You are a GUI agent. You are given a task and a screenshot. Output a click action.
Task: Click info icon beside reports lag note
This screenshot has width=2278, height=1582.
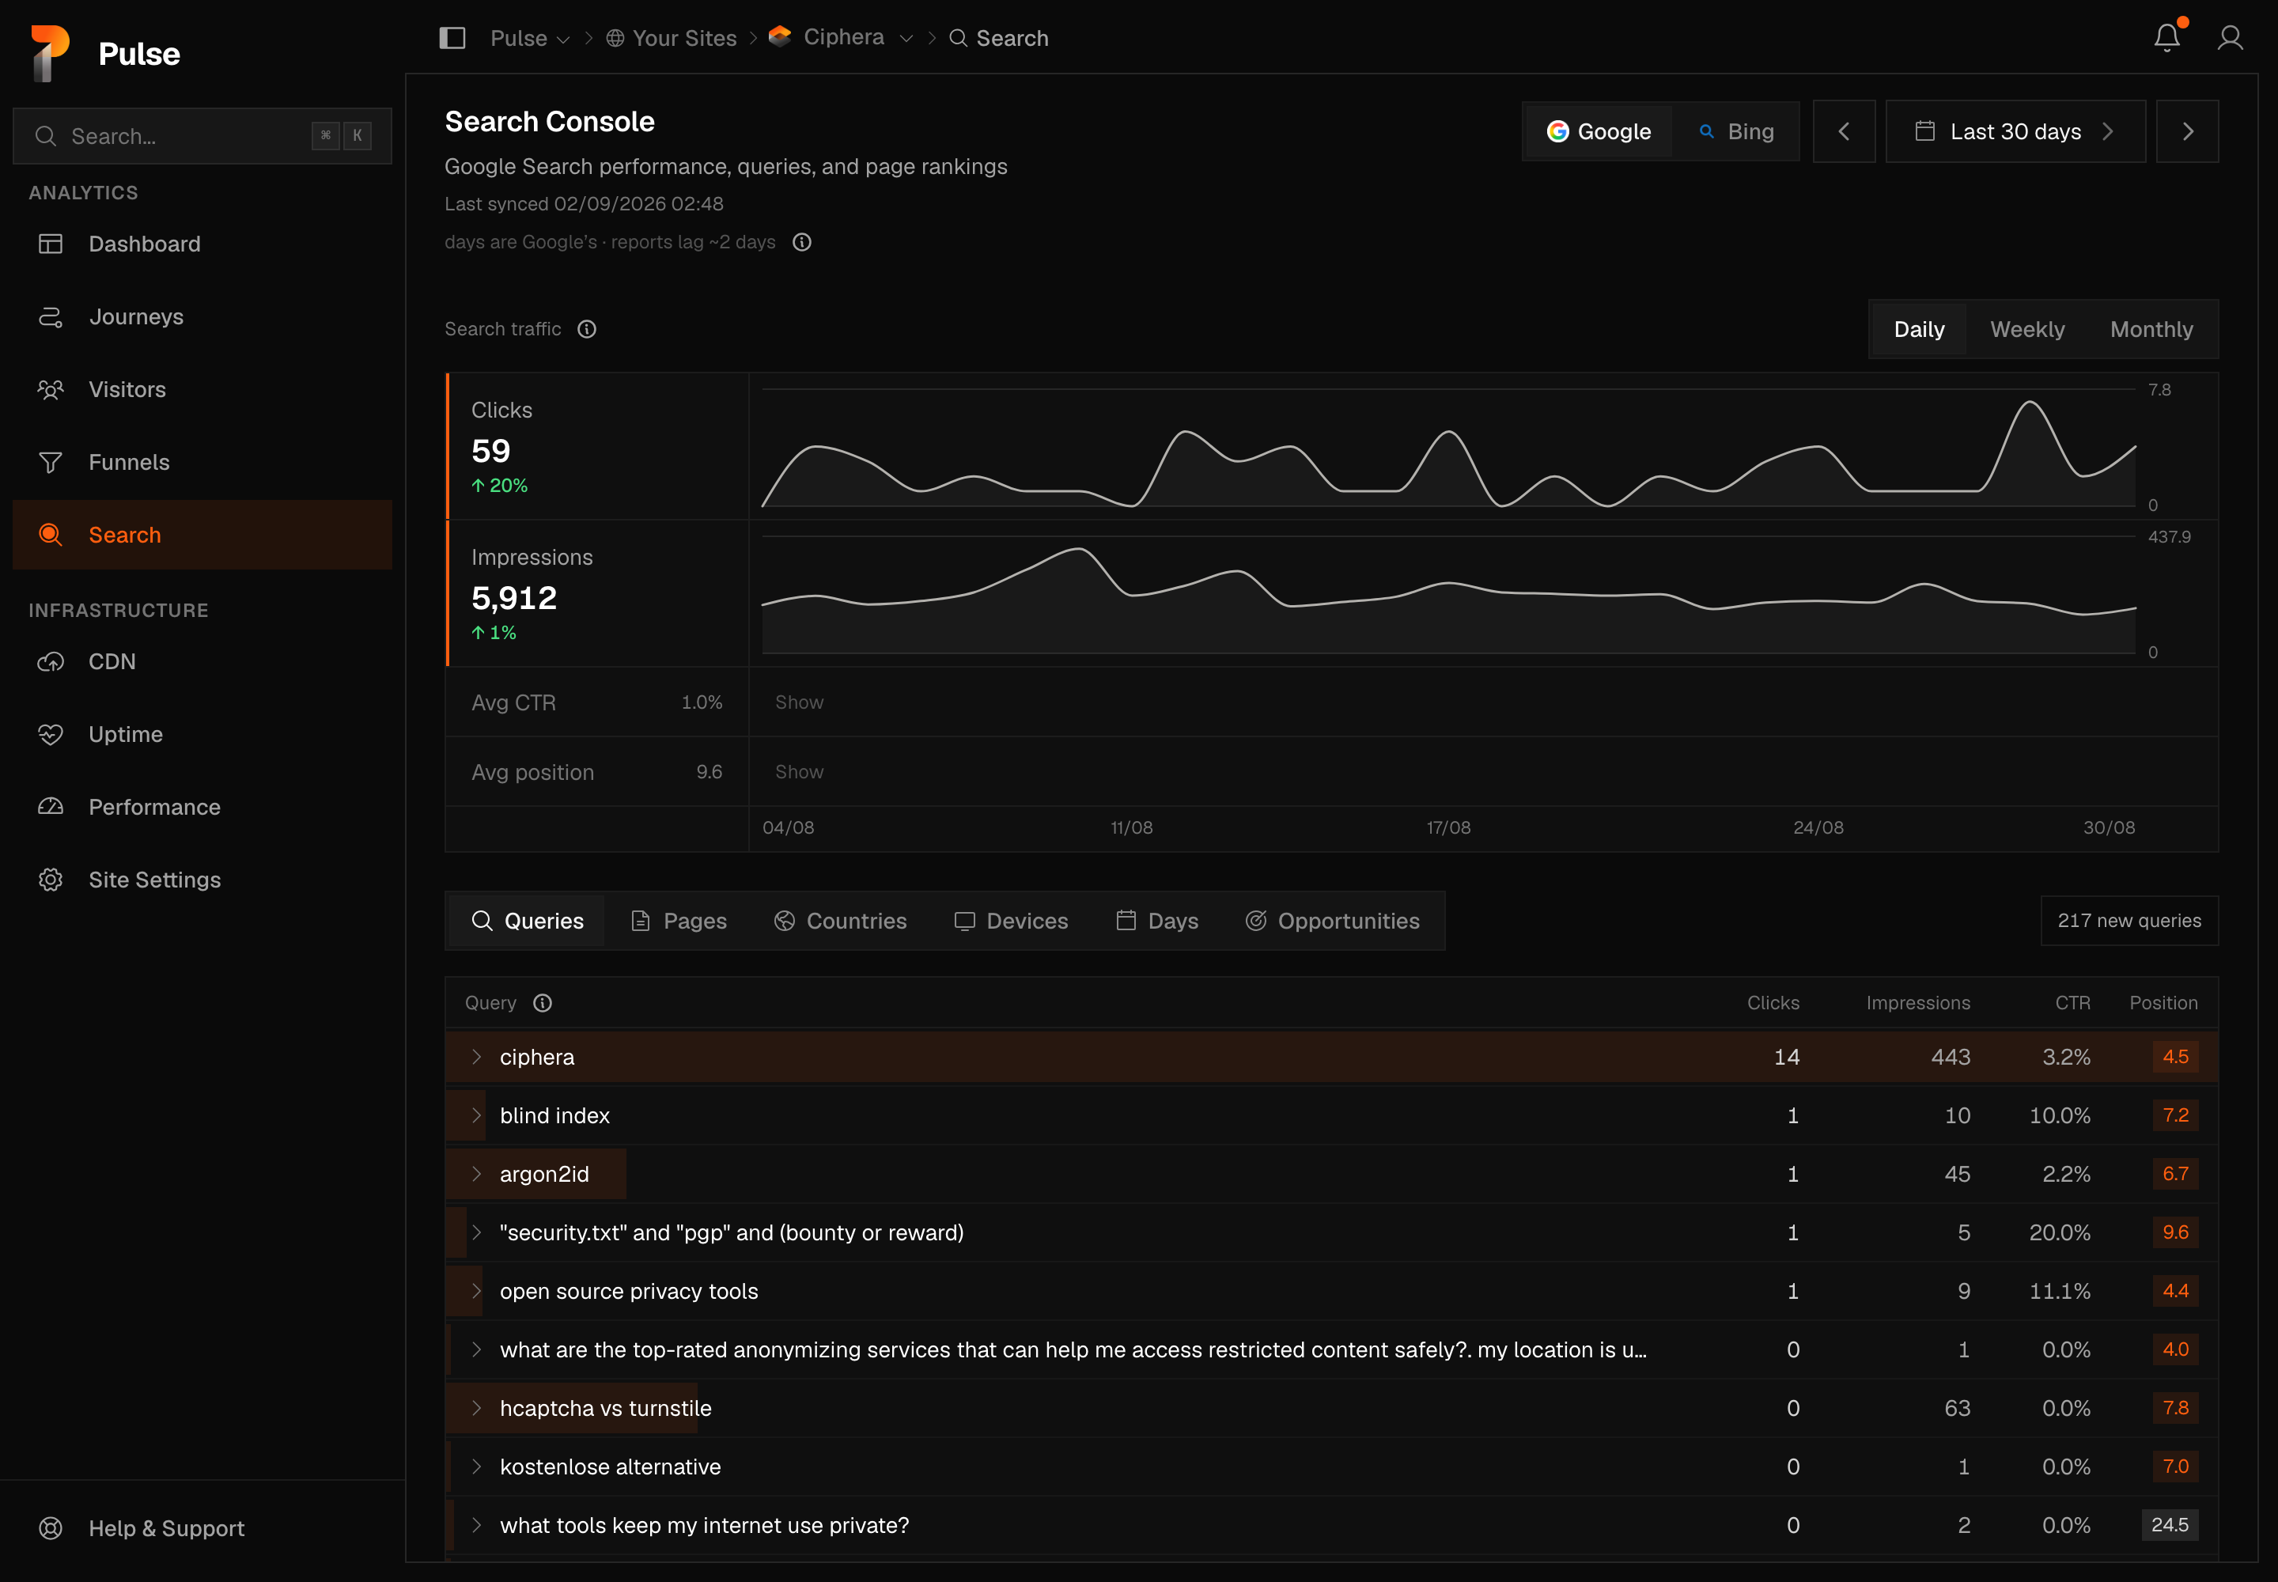[x=802, y=242]
